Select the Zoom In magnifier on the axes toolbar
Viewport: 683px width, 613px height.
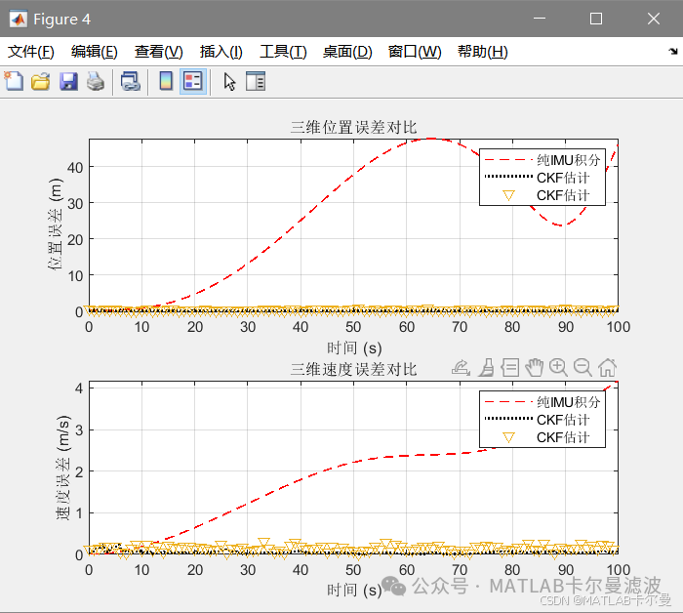pos(558,367)
